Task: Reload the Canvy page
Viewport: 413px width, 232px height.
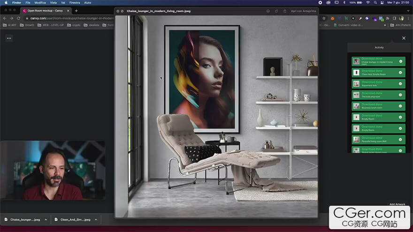Action: 18,18
